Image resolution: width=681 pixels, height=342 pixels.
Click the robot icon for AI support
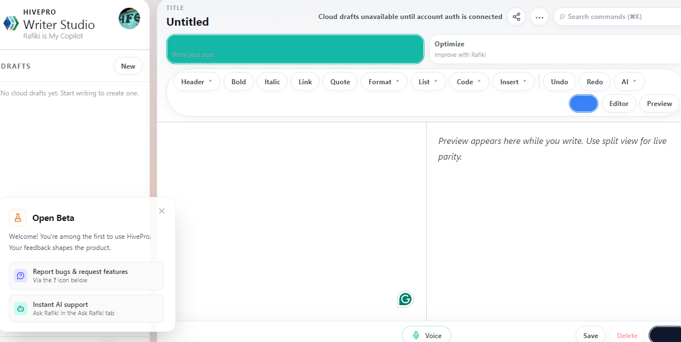tap(21, 309)
